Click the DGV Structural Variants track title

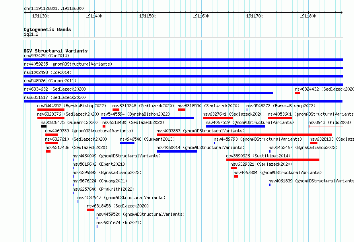pos(56,51)
